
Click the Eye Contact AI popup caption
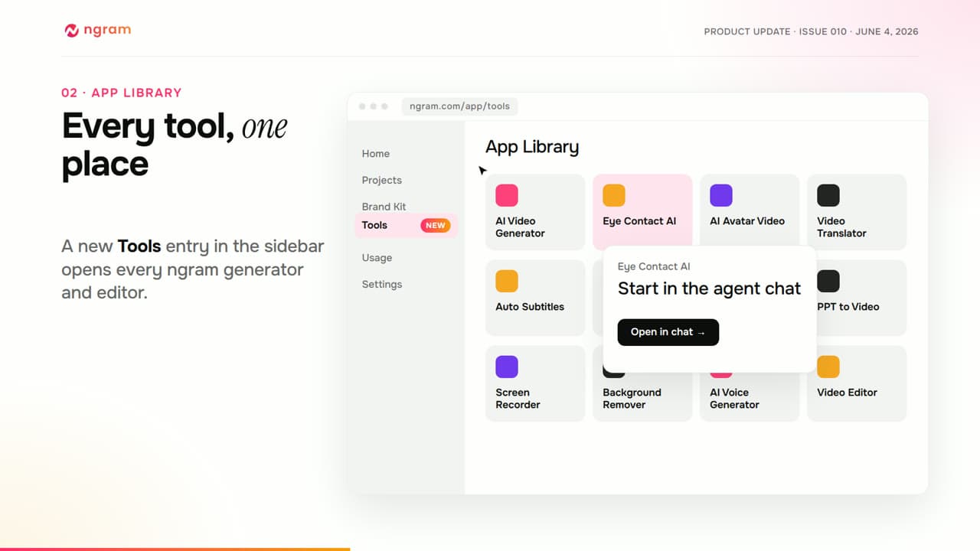coord(654,266)
